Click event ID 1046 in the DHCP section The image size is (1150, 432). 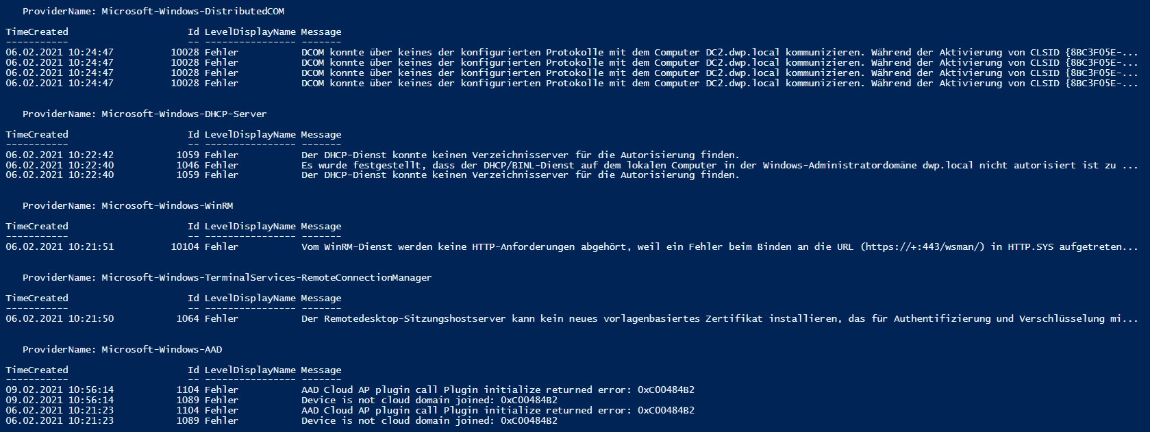point(188,165)
